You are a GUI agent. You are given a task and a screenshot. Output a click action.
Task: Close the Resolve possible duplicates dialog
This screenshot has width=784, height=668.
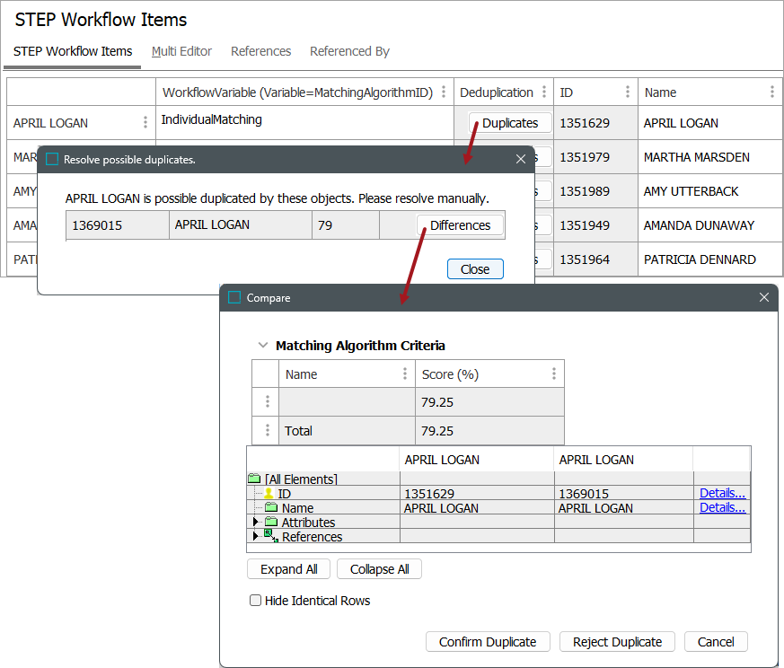click(521, 159)
